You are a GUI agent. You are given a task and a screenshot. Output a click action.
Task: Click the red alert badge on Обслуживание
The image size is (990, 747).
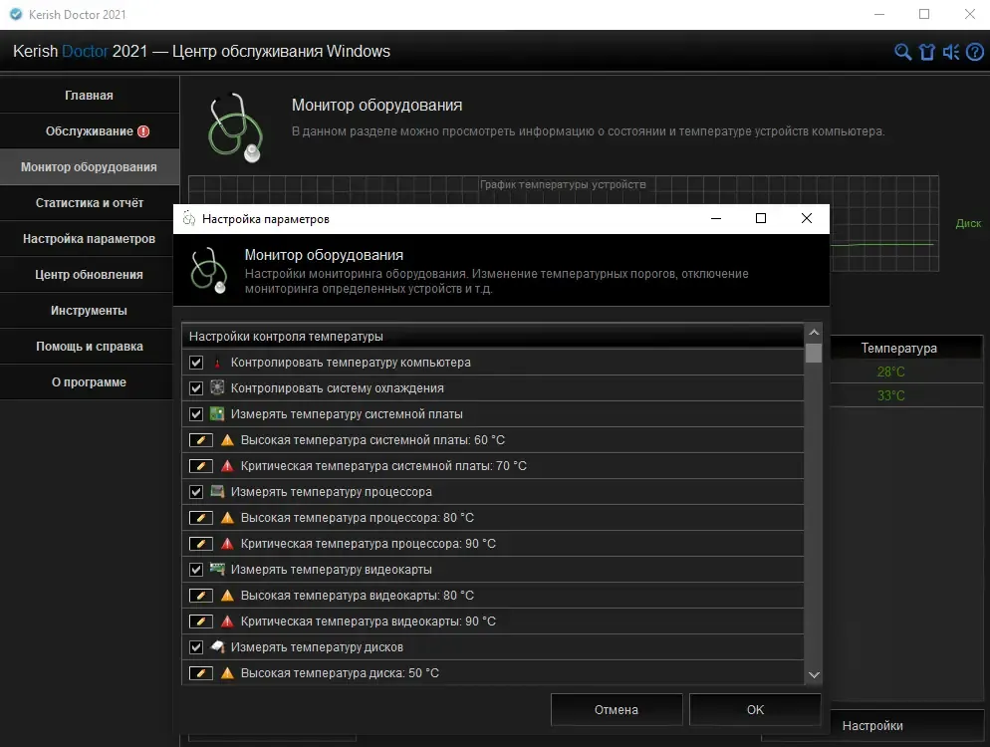click(x=143, y=131)
